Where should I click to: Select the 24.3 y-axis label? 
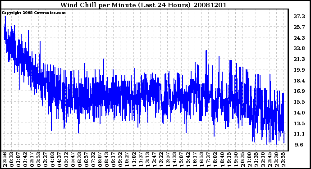tap(299, 38)
